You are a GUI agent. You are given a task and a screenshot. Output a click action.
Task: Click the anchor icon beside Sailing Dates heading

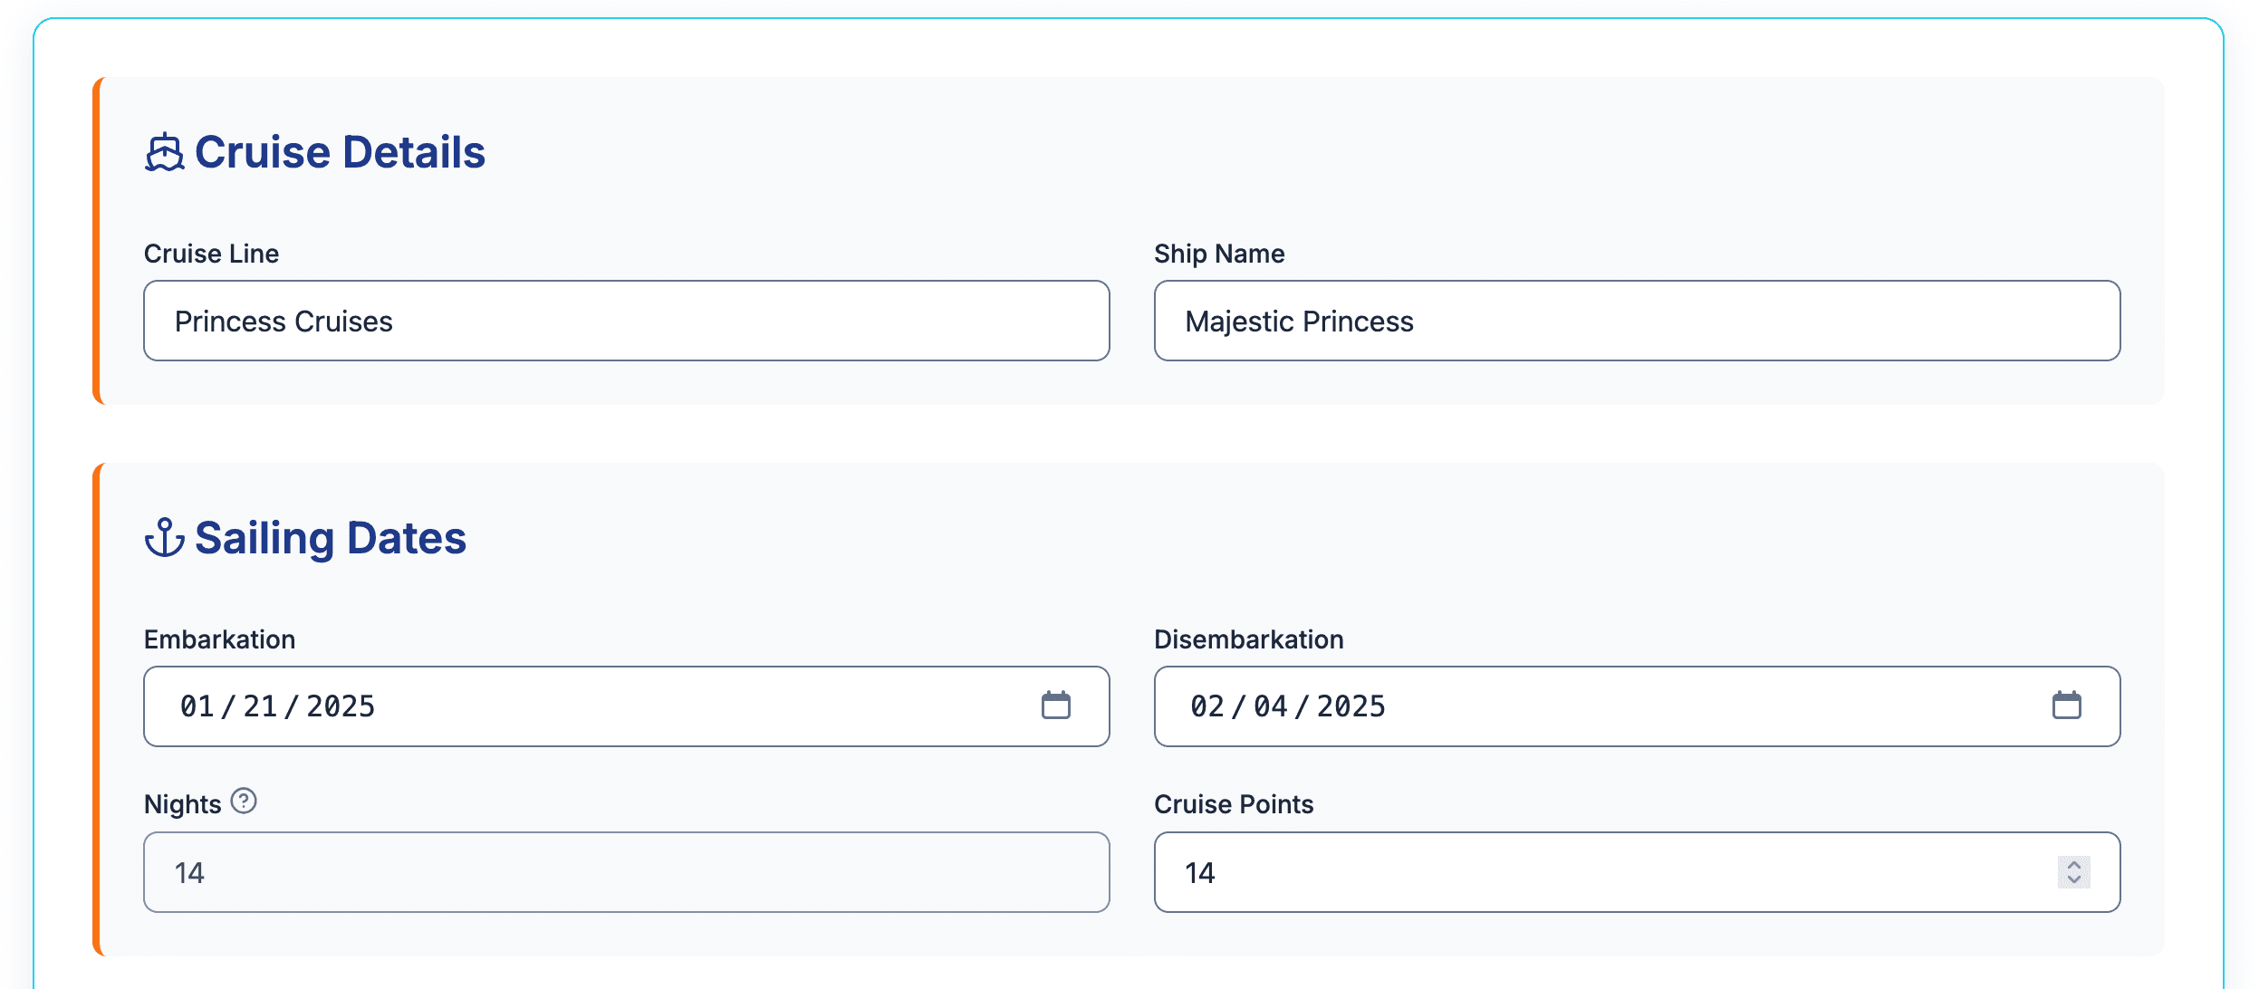(165, 537)
